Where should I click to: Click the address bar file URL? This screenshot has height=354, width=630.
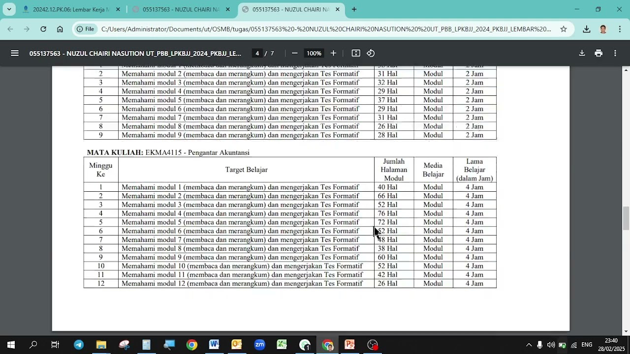326,29
